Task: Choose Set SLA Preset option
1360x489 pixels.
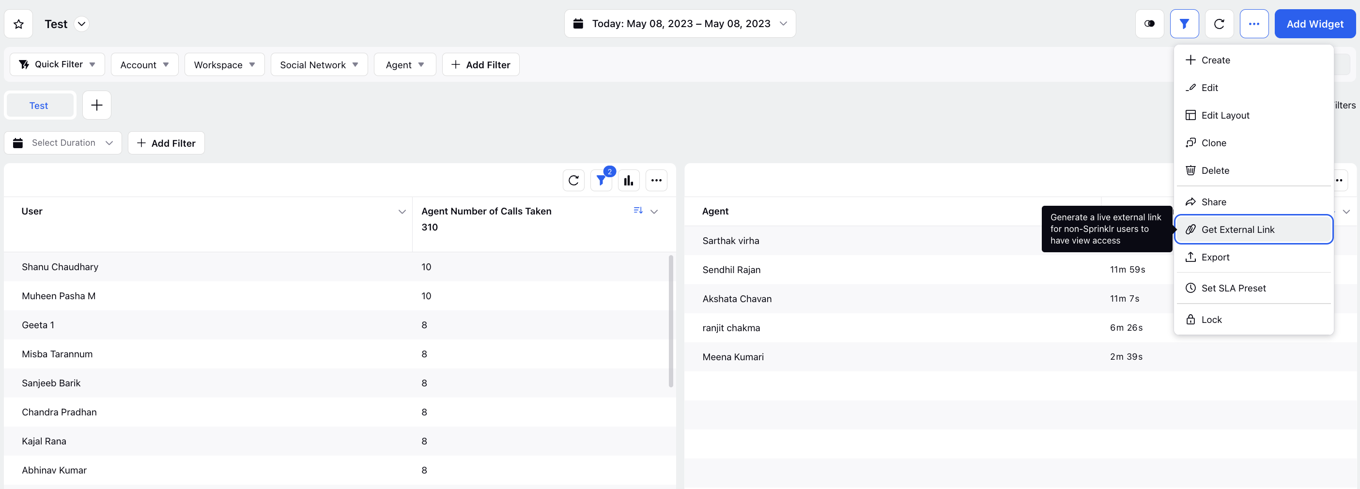Action: pyautogui.click(x=1253, y=288)
